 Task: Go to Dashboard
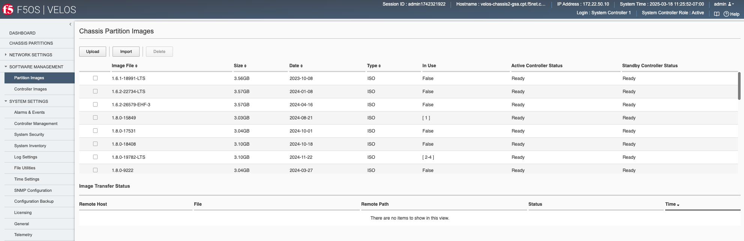click(x=23, y=33)
